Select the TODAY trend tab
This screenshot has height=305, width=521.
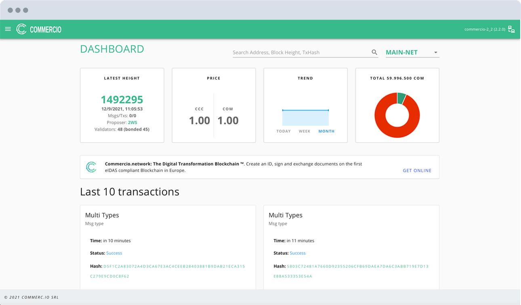pyautogui.click(x=284, y=131)
